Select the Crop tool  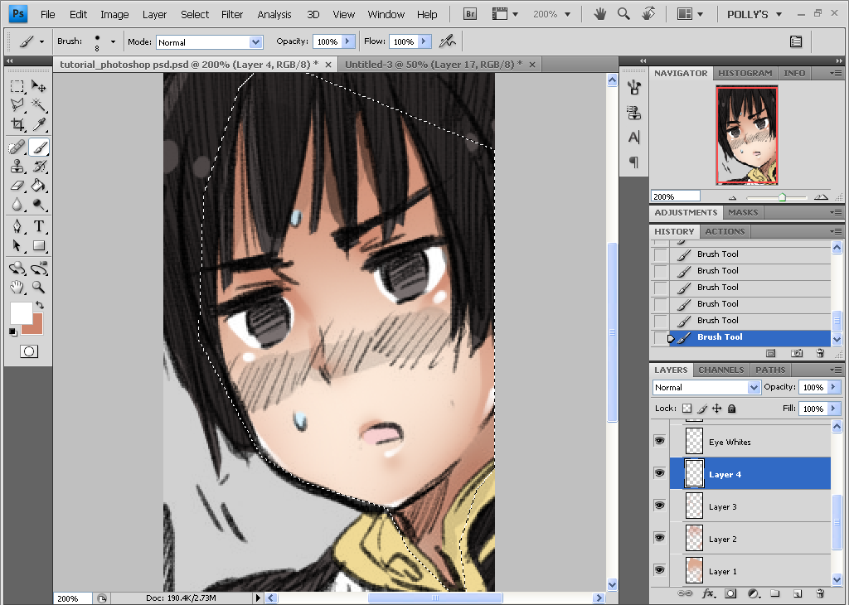[17, 124]
